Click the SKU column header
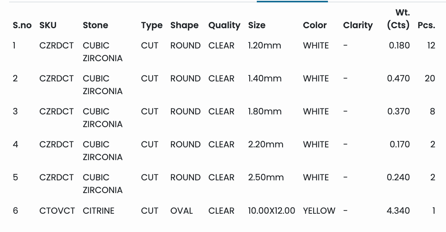The width and height of the screenshot is (446, 232). click(48, 25)
